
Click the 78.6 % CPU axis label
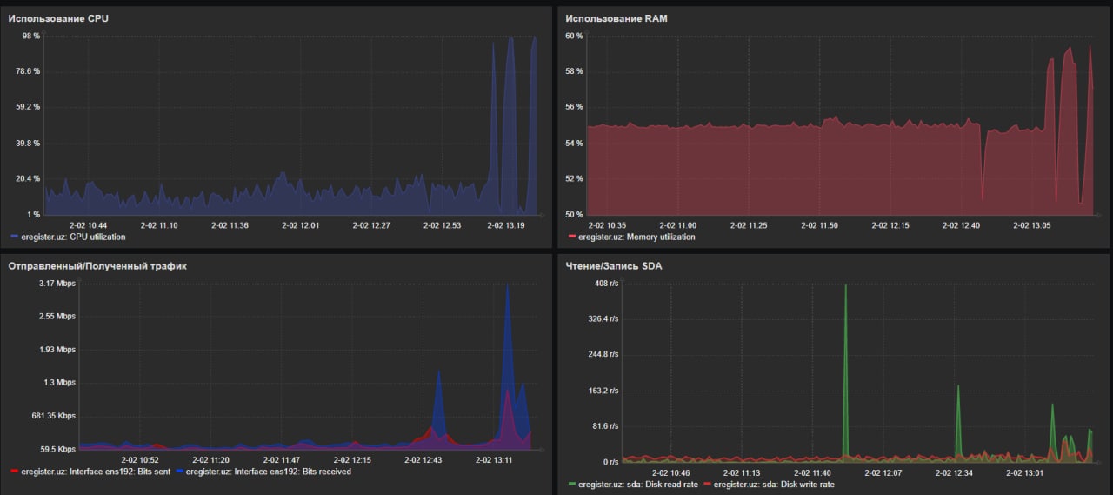click(x=28, y=71)
